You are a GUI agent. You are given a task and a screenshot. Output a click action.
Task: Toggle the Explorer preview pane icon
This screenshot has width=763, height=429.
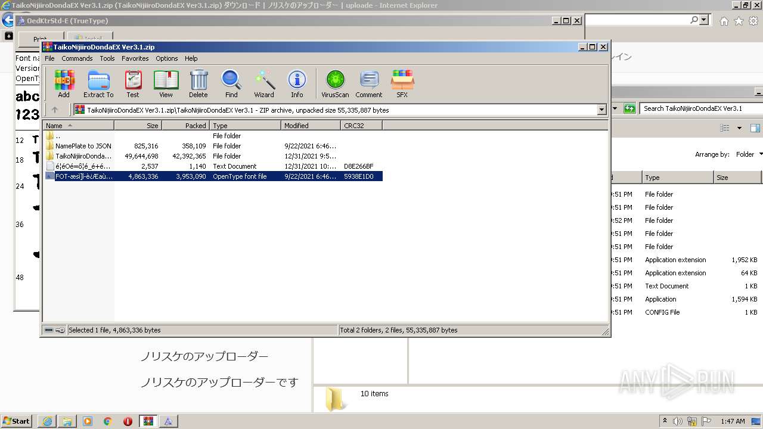click(x=755, y=128)
